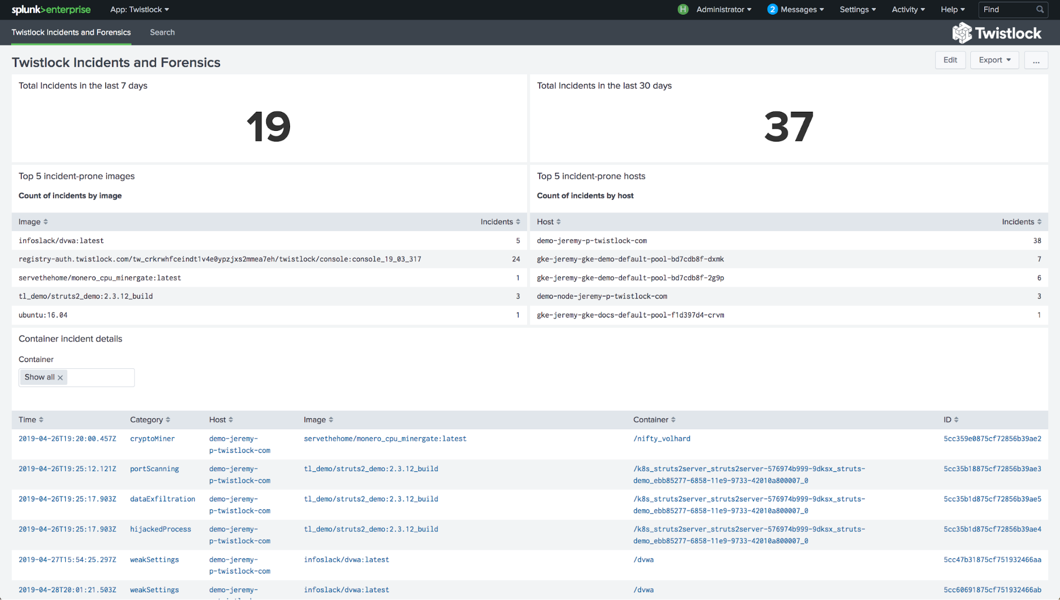Select the Container filter input box
Image resolution: width=1060 pixels, height=600 pixels.
(x=104, y=377)
